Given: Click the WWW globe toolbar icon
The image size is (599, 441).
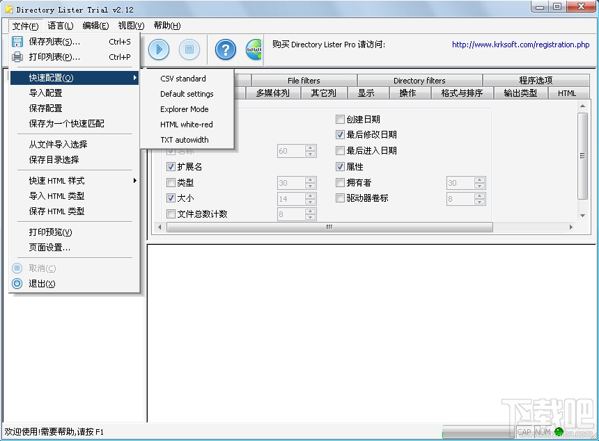Looking at the screenshot, I should 256,49.
